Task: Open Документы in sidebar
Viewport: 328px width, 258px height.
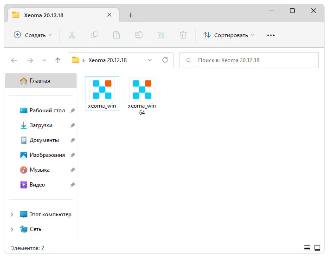Action: [39, 140]
